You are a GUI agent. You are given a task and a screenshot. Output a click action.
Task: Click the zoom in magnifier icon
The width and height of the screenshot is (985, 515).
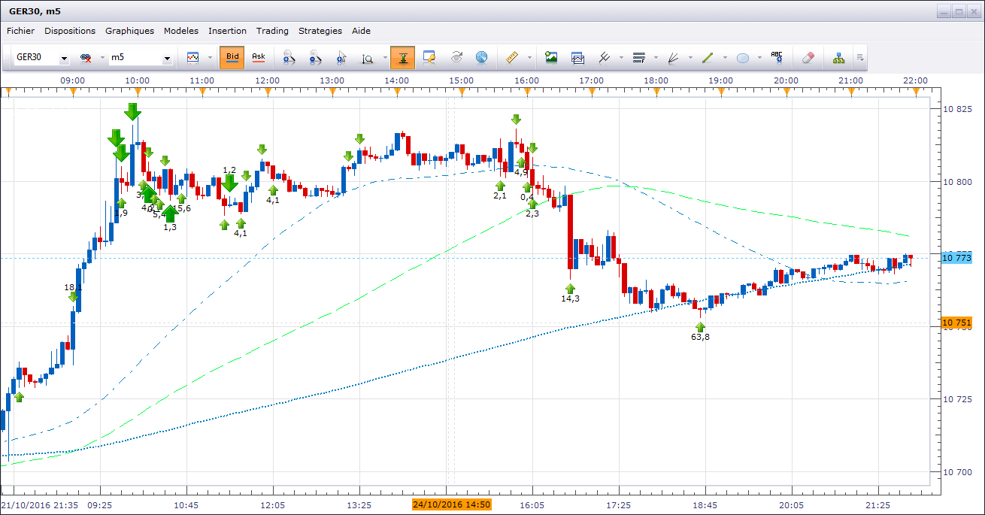pos(289,58)
